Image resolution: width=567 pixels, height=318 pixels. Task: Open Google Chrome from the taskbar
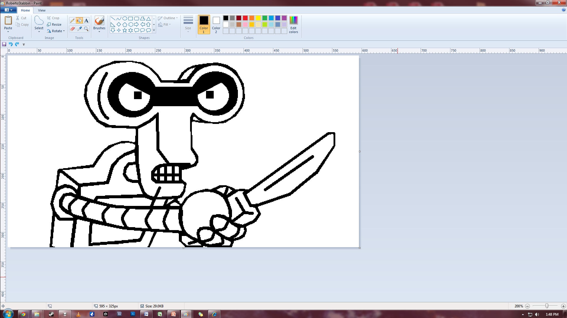(23, 314)
